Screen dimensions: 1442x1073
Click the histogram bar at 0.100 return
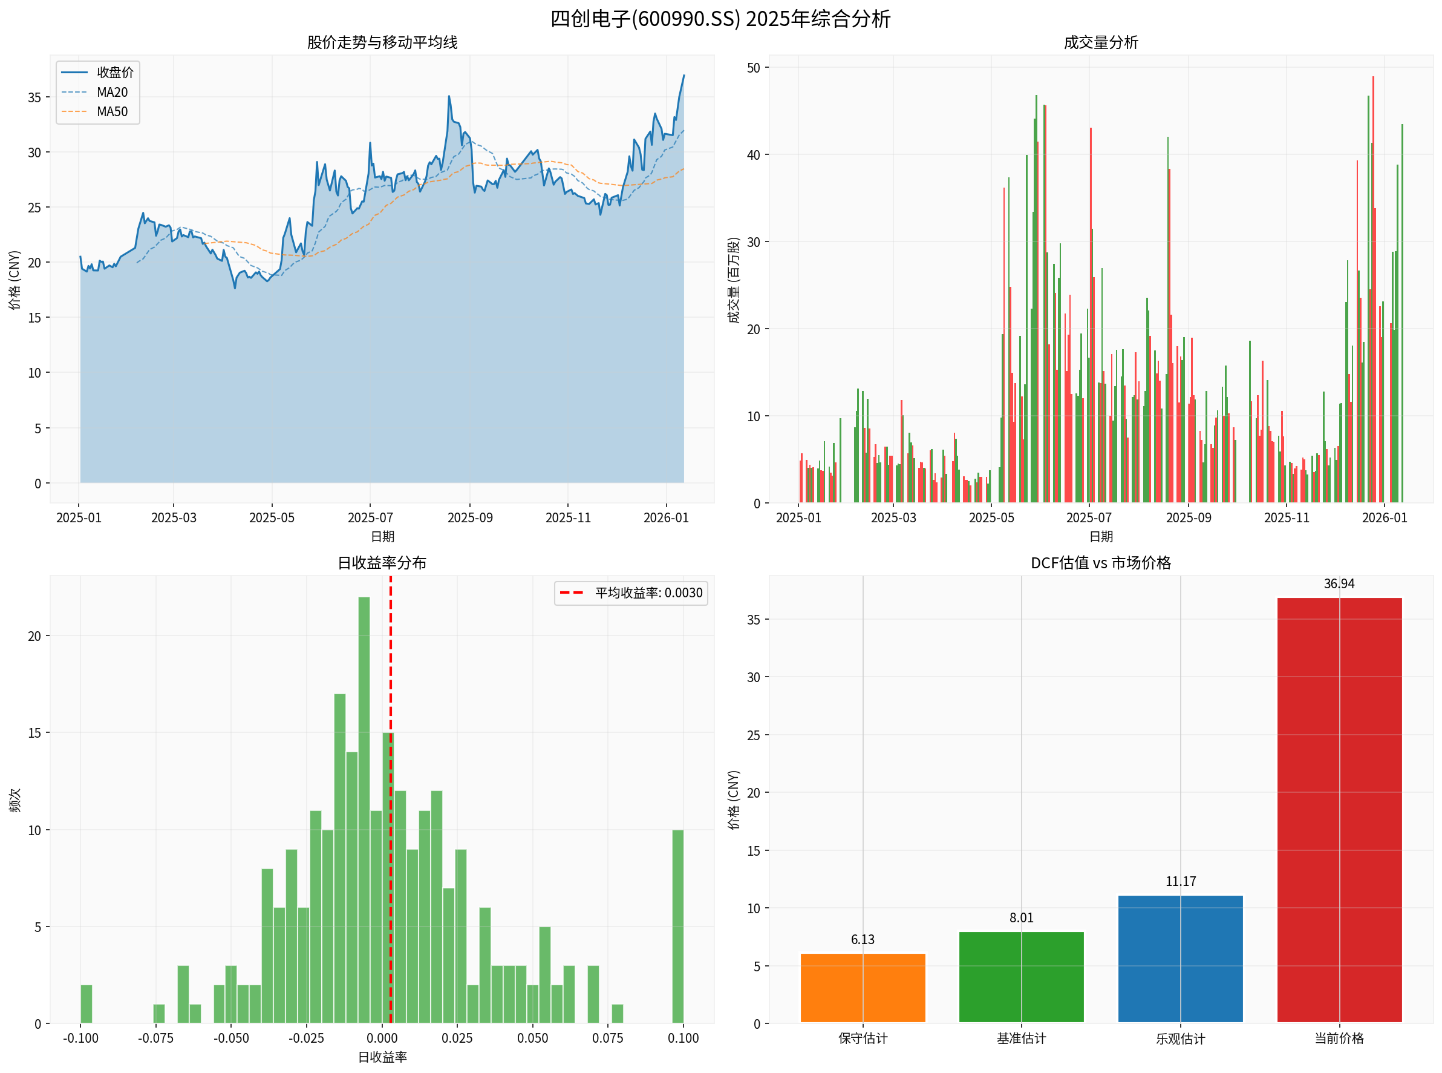tap(678, 927)
